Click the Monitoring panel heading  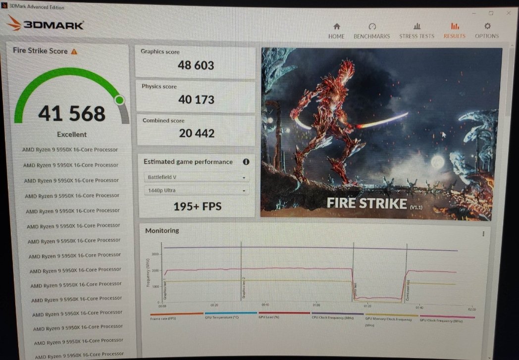pos(162,230)
